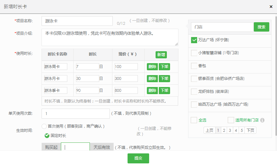Click the info icon beside 适用所有门店
Screen dimensions: 277x165
tap(262, 120)
